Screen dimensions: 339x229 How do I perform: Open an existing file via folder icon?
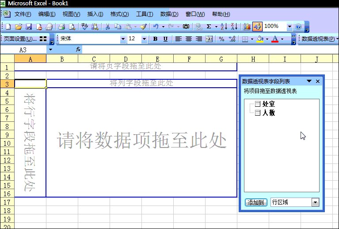[x=19, y=27]
